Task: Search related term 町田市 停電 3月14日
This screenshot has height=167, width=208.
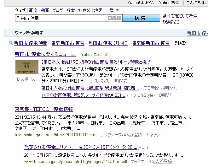Action: click(108, 43)
